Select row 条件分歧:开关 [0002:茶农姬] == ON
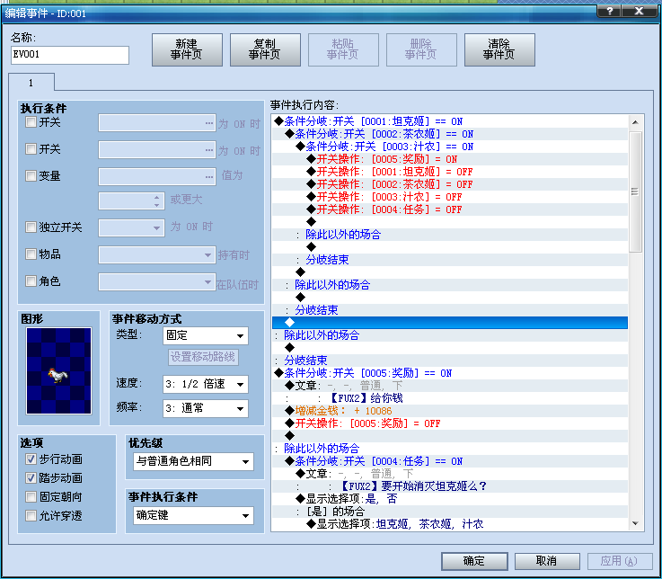Image resolution: width=662 pixels, height=579 pixels. click(450, 134)
